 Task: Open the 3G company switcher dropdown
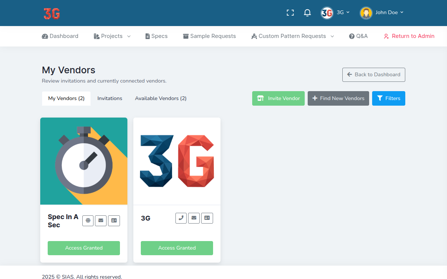coord(335,13)
